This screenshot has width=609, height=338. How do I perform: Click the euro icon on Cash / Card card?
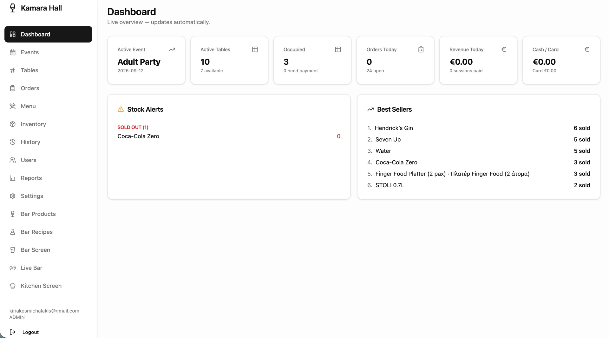[x=587, y=50]
